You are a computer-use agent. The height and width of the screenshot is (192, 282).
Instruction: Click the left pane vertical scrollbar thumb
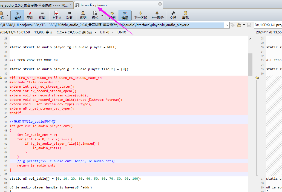click(250, 64)
